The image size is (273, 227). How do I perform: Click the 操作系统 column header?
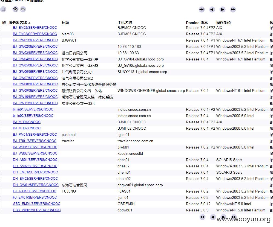[x=223, y=23]
